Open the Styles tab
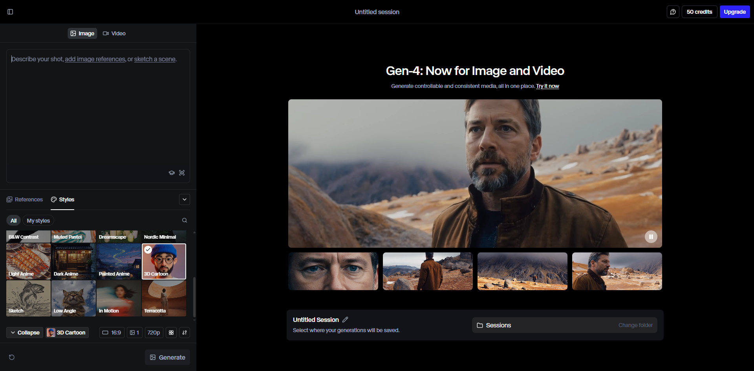Image resolution: width=754 pixels, height=371 pixels. click(x=62, y=199)
